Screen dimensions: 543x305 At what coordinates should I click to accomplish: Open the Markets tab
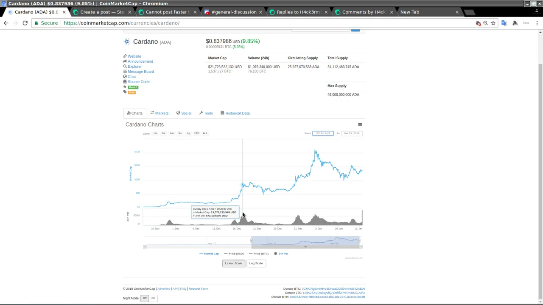click(160, 113)
